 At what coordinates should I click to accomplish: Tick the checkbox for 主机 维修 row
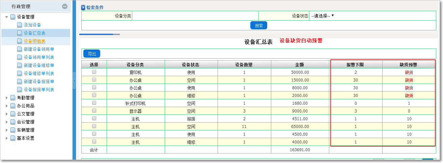point(94,141)
